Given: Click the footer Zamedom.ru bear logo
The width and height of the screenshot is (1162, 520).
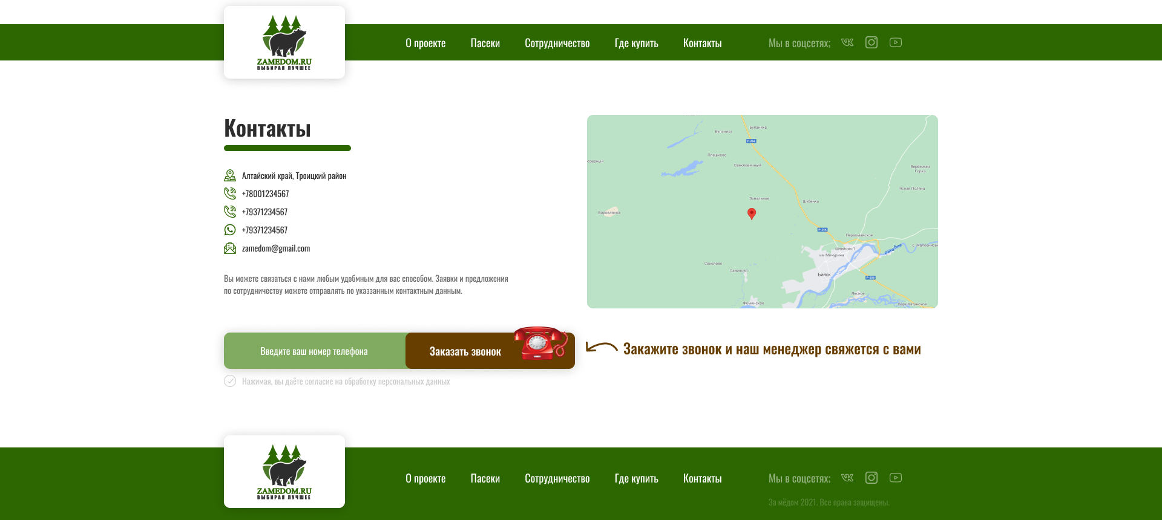Looking at the screenshot, I should [x=284, y=472].
